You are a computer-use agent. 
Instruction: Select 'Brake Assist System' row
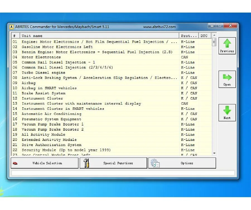[x=112, y=93]
